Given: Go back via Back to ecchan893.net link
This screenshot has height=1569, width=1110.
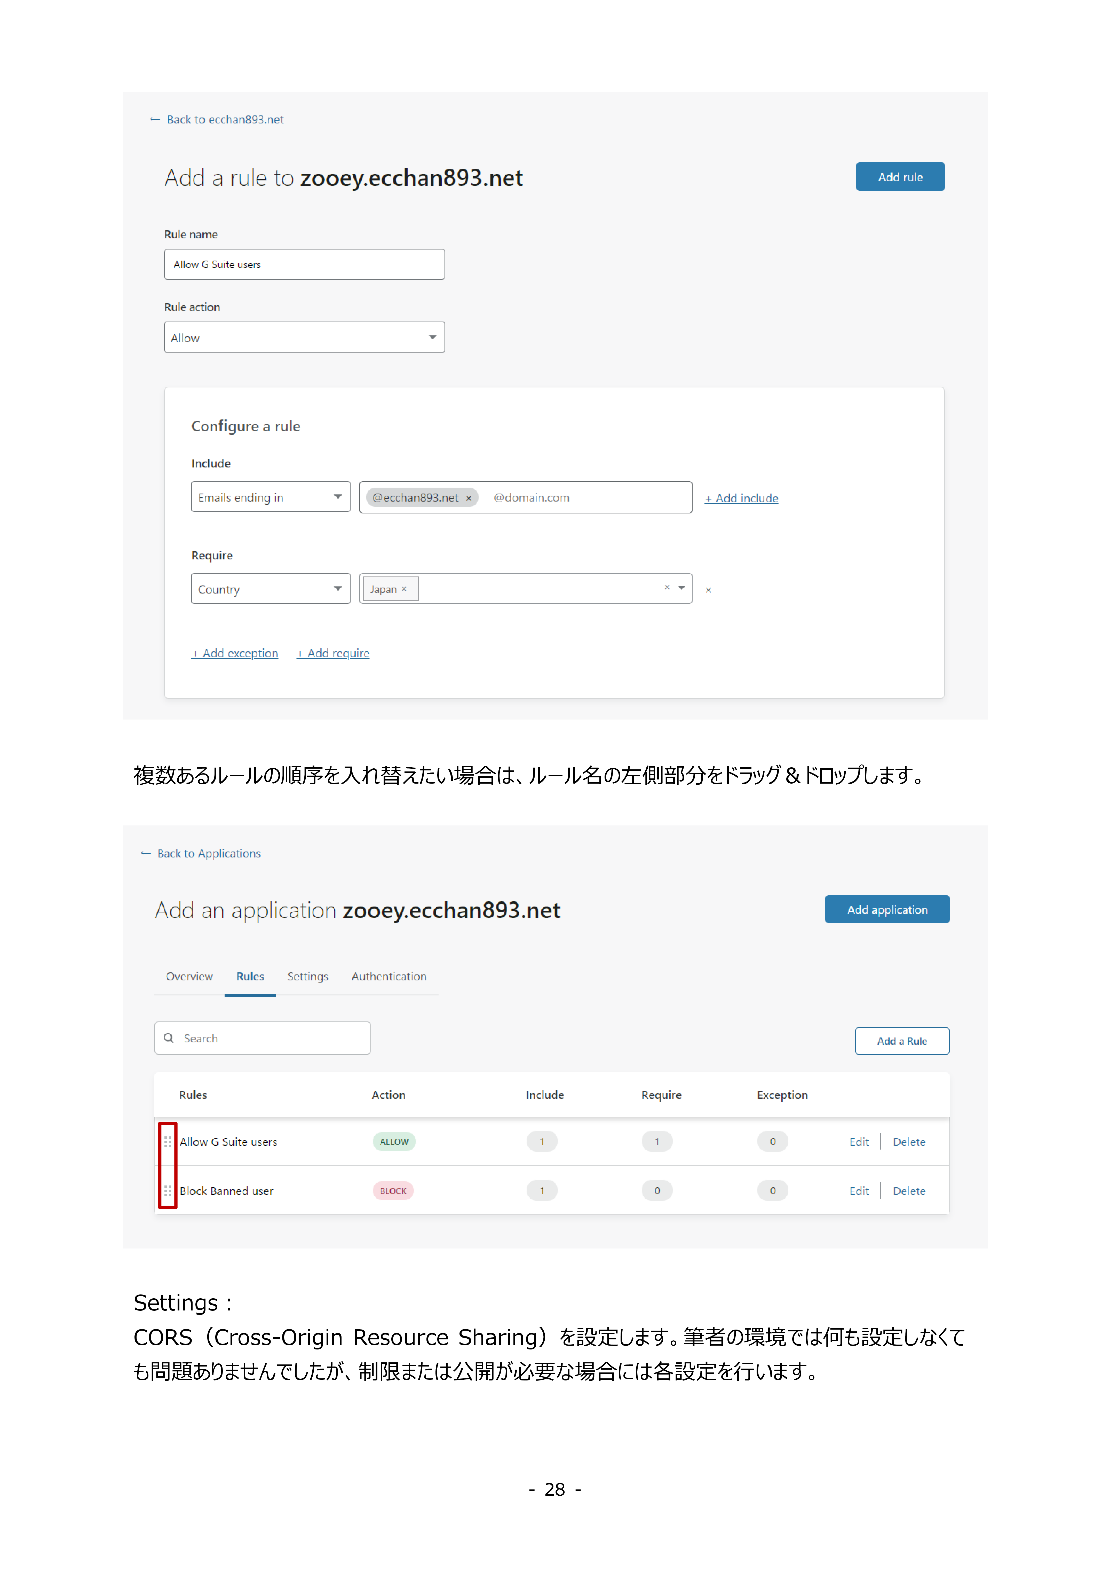Looking at the screenshot, I should pos(217,120).
